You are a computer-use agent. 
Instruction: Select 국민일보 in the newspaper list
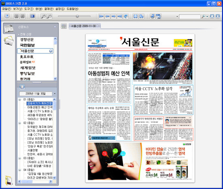pyautogui.click(x=27, y=45)
